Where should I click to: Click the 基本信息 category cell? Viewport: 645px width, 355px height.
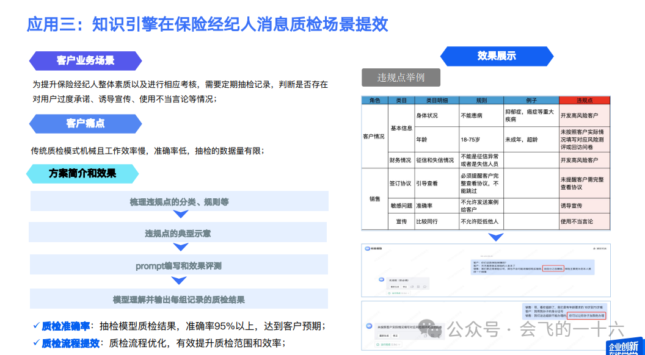[401, 127]
